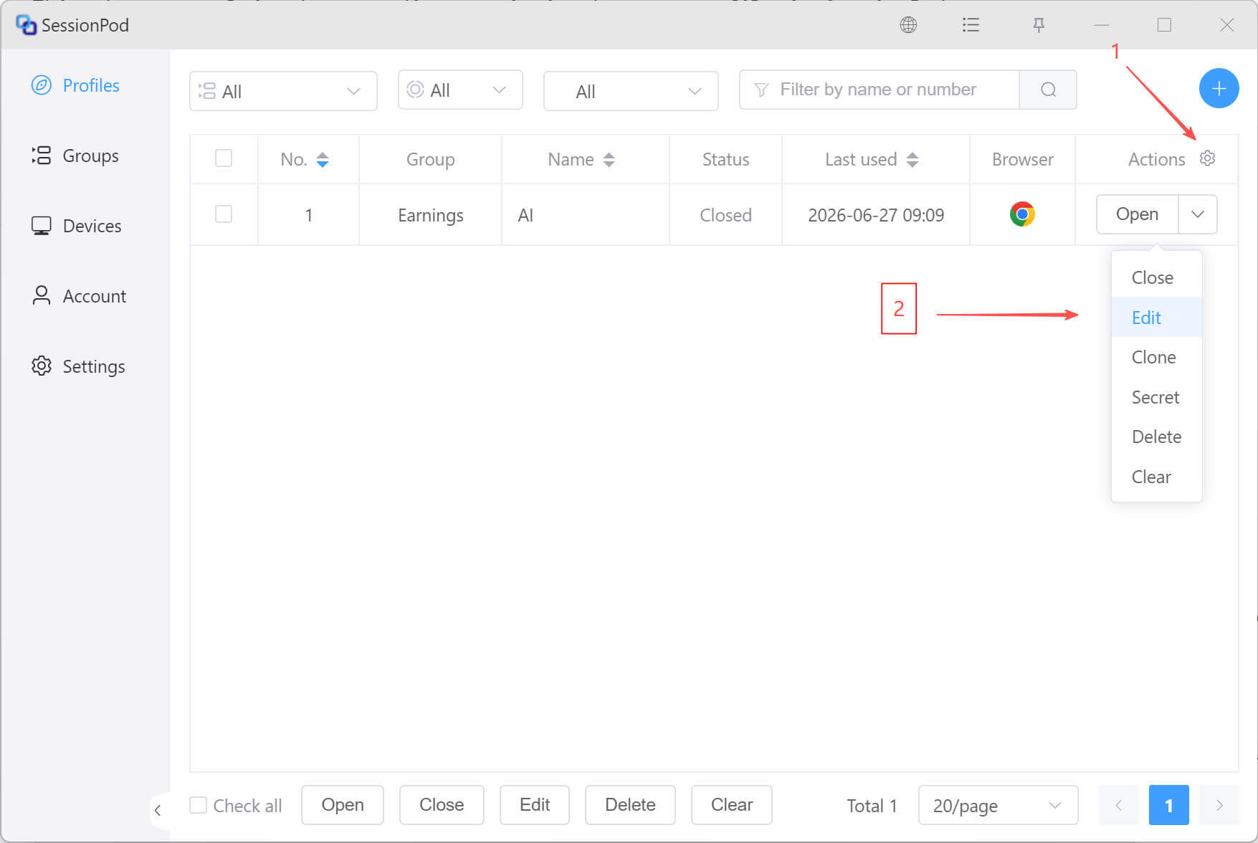Click the Closed status cell
Screen dimensions: 1258x843
(x=725, y=215)
